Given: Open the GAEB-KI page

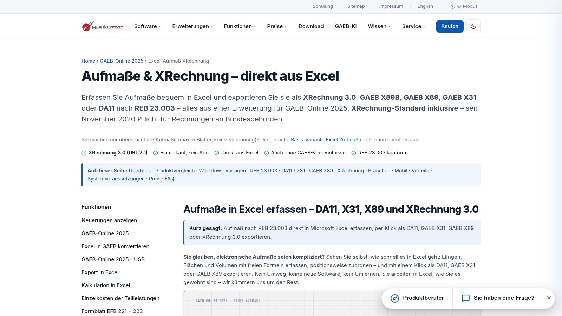Looking at the screenshot, I should click(346, 26).
